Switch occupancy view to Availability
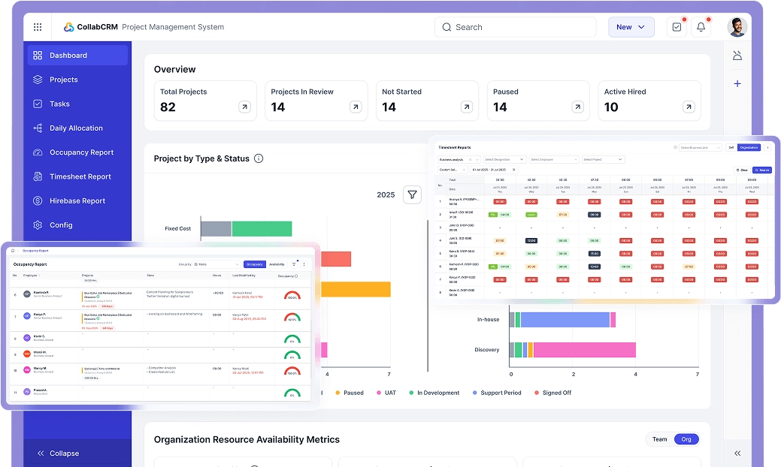The image size is (781, 467). point(277,264)
